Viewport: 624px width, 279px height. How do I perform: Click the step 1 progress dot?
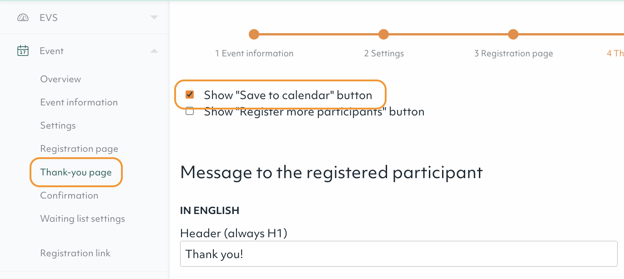tap(254, 34)
